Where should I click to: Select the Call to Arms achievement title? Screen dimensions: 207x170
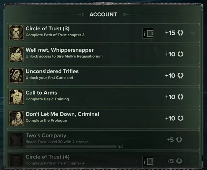coord(41,93)
